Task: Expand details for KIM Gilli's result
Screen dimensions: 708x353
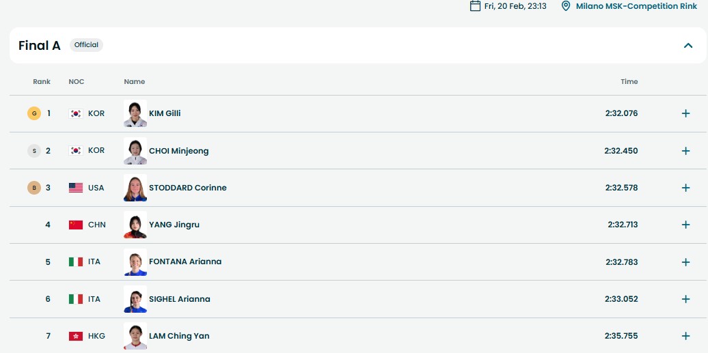Action: [685, 113]
